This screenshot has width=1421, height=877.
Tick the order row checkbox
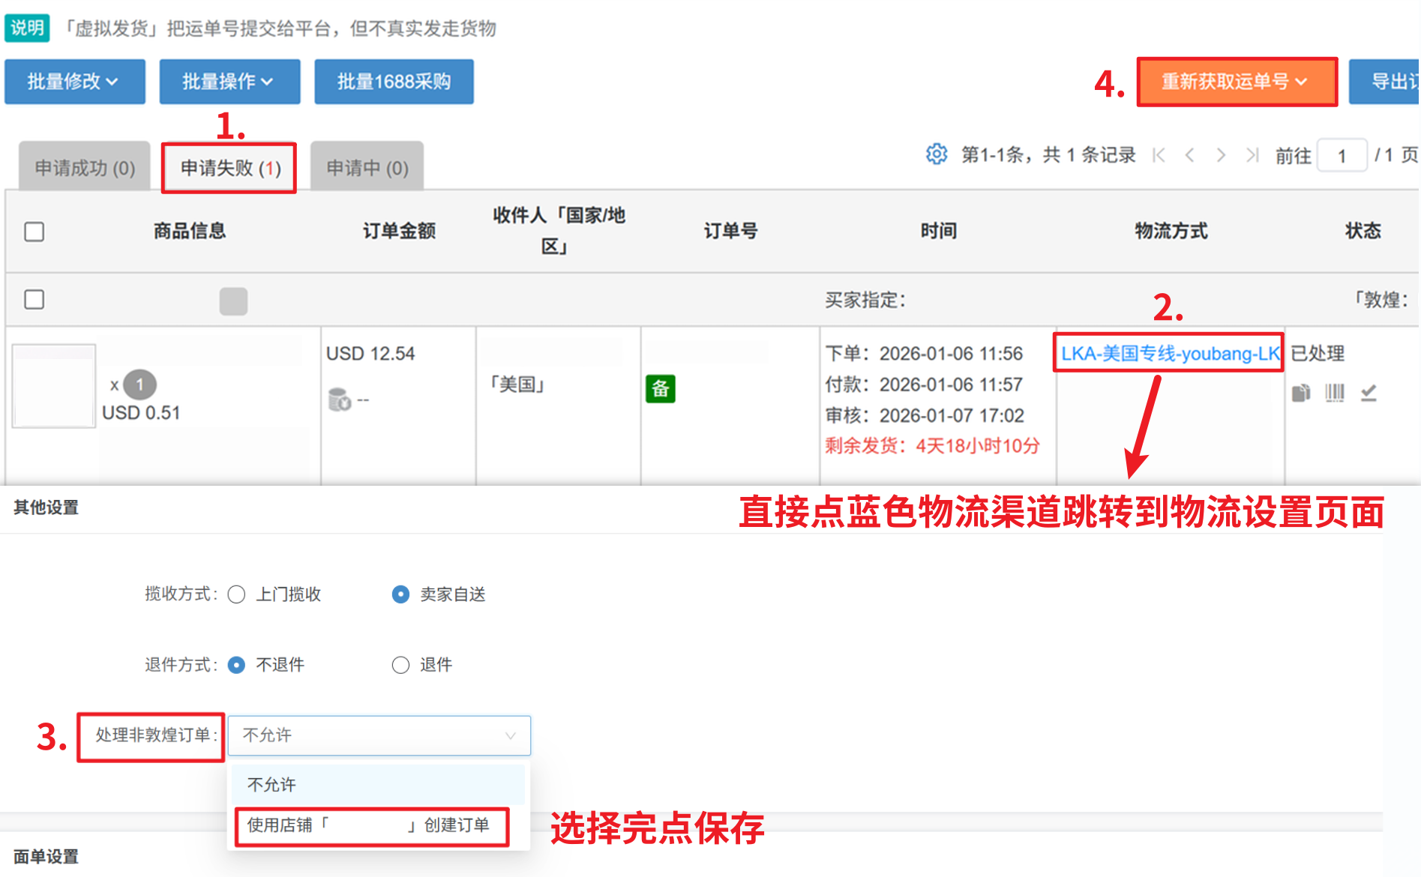[34, 300]
